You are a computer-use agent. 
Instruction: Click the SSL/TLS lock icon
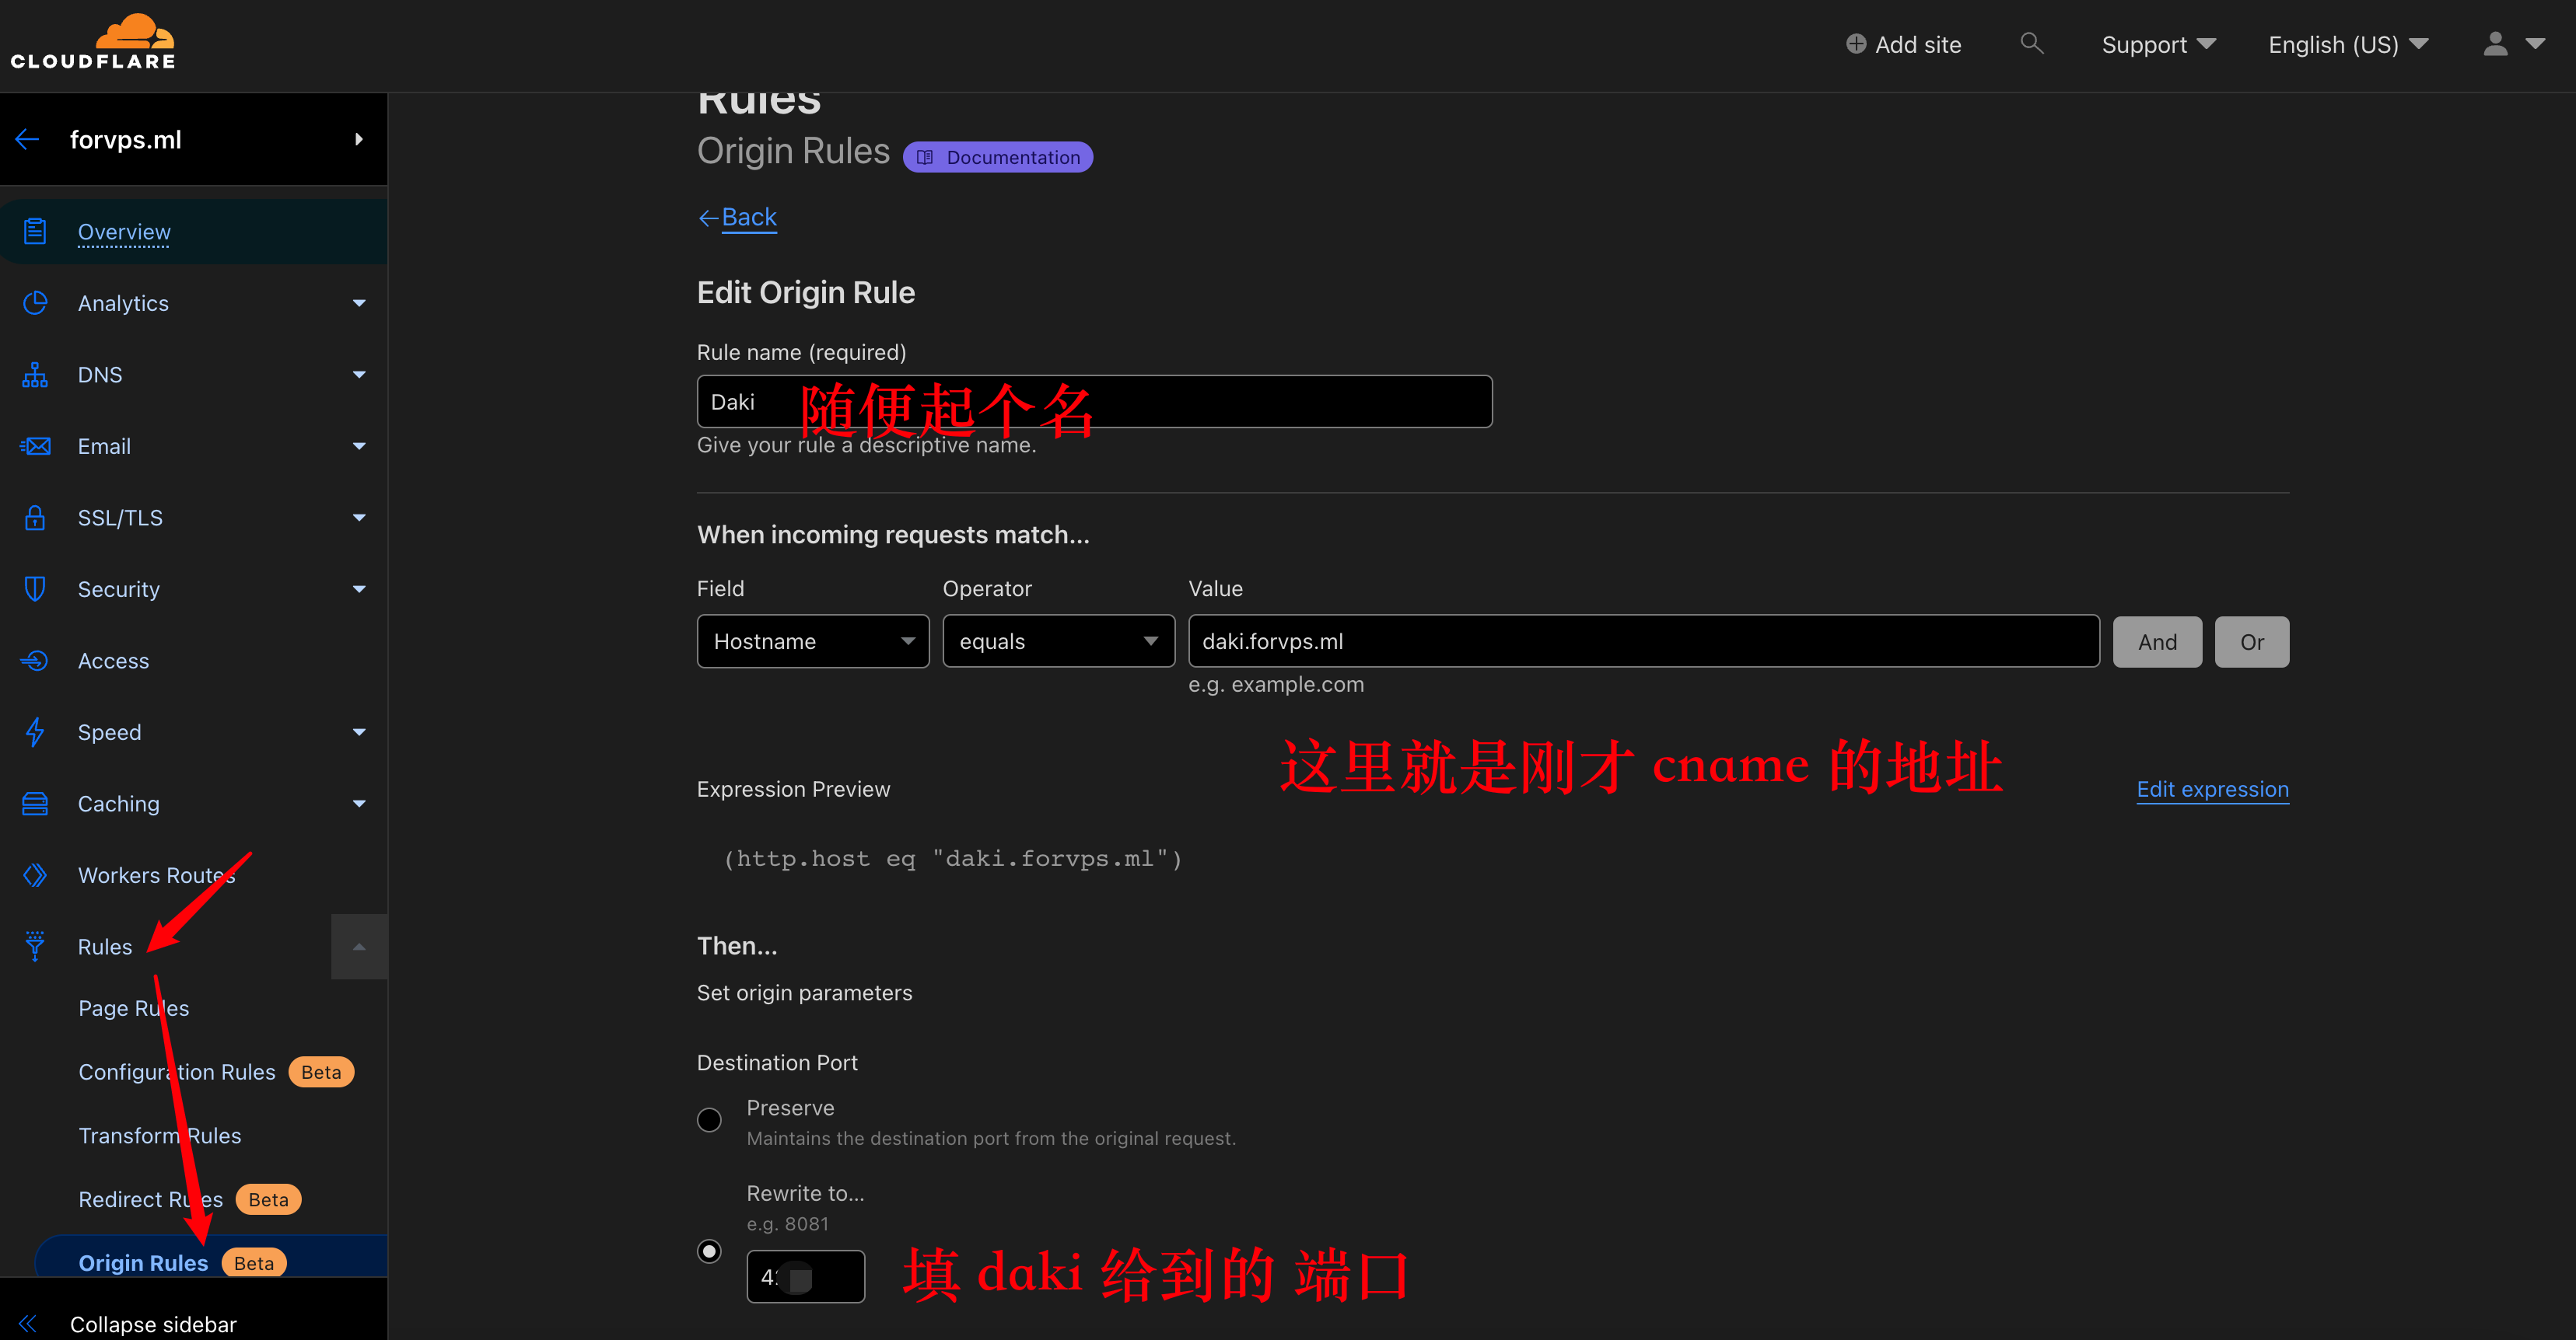tap(35, 518)
